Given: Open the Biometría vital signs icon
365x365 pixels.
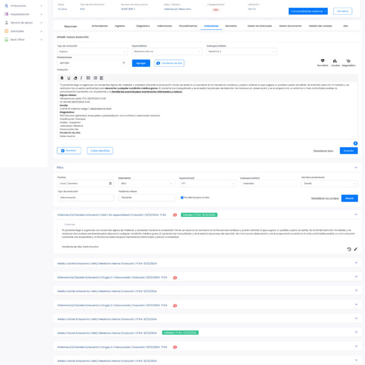Looking at the screenshot, I should click(322, 62).
